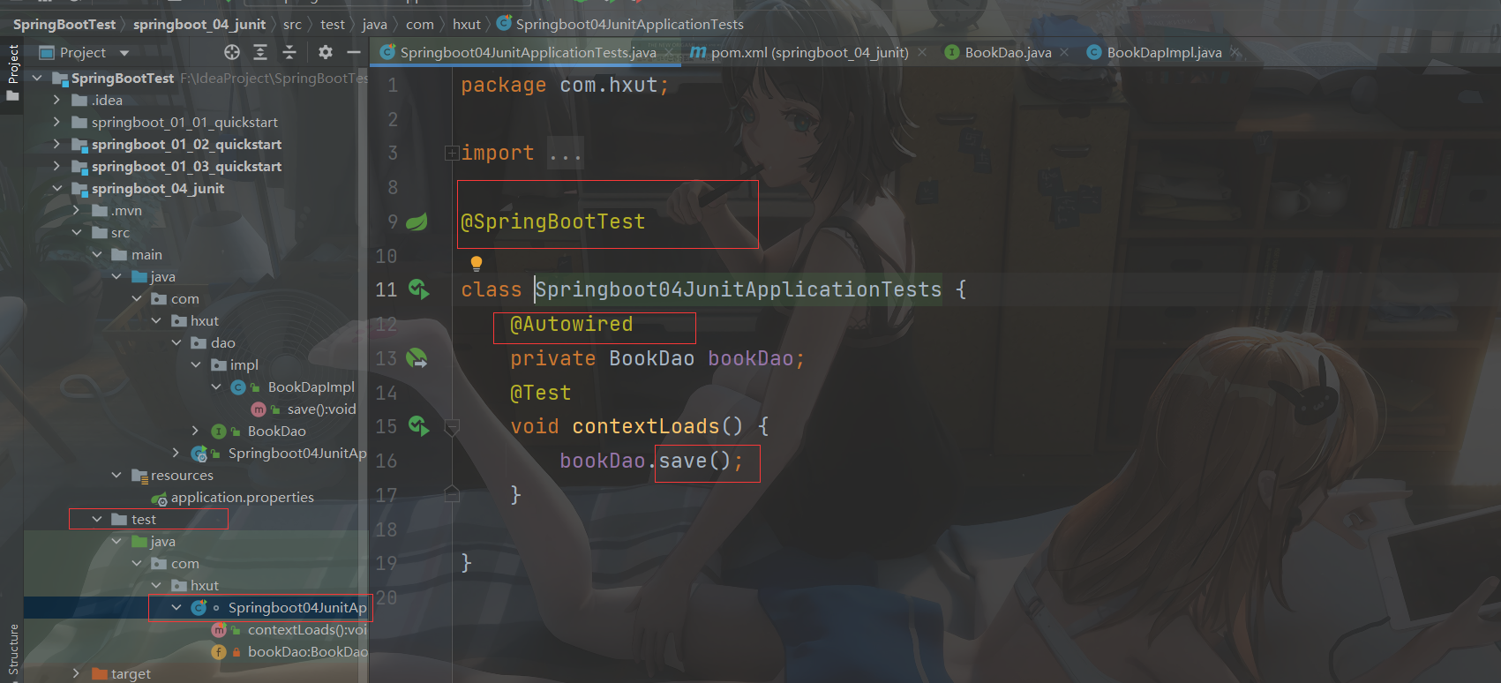1501x683 pixels.
Task: Expand the folded import block on line 3
Action: [x=452, y=154]
